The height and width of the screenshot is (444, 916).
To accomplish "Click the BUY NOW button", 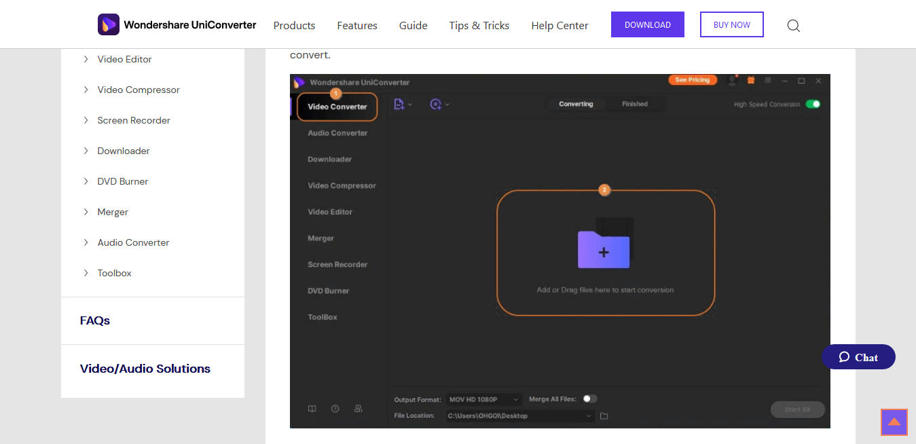I will coord(732,24).
